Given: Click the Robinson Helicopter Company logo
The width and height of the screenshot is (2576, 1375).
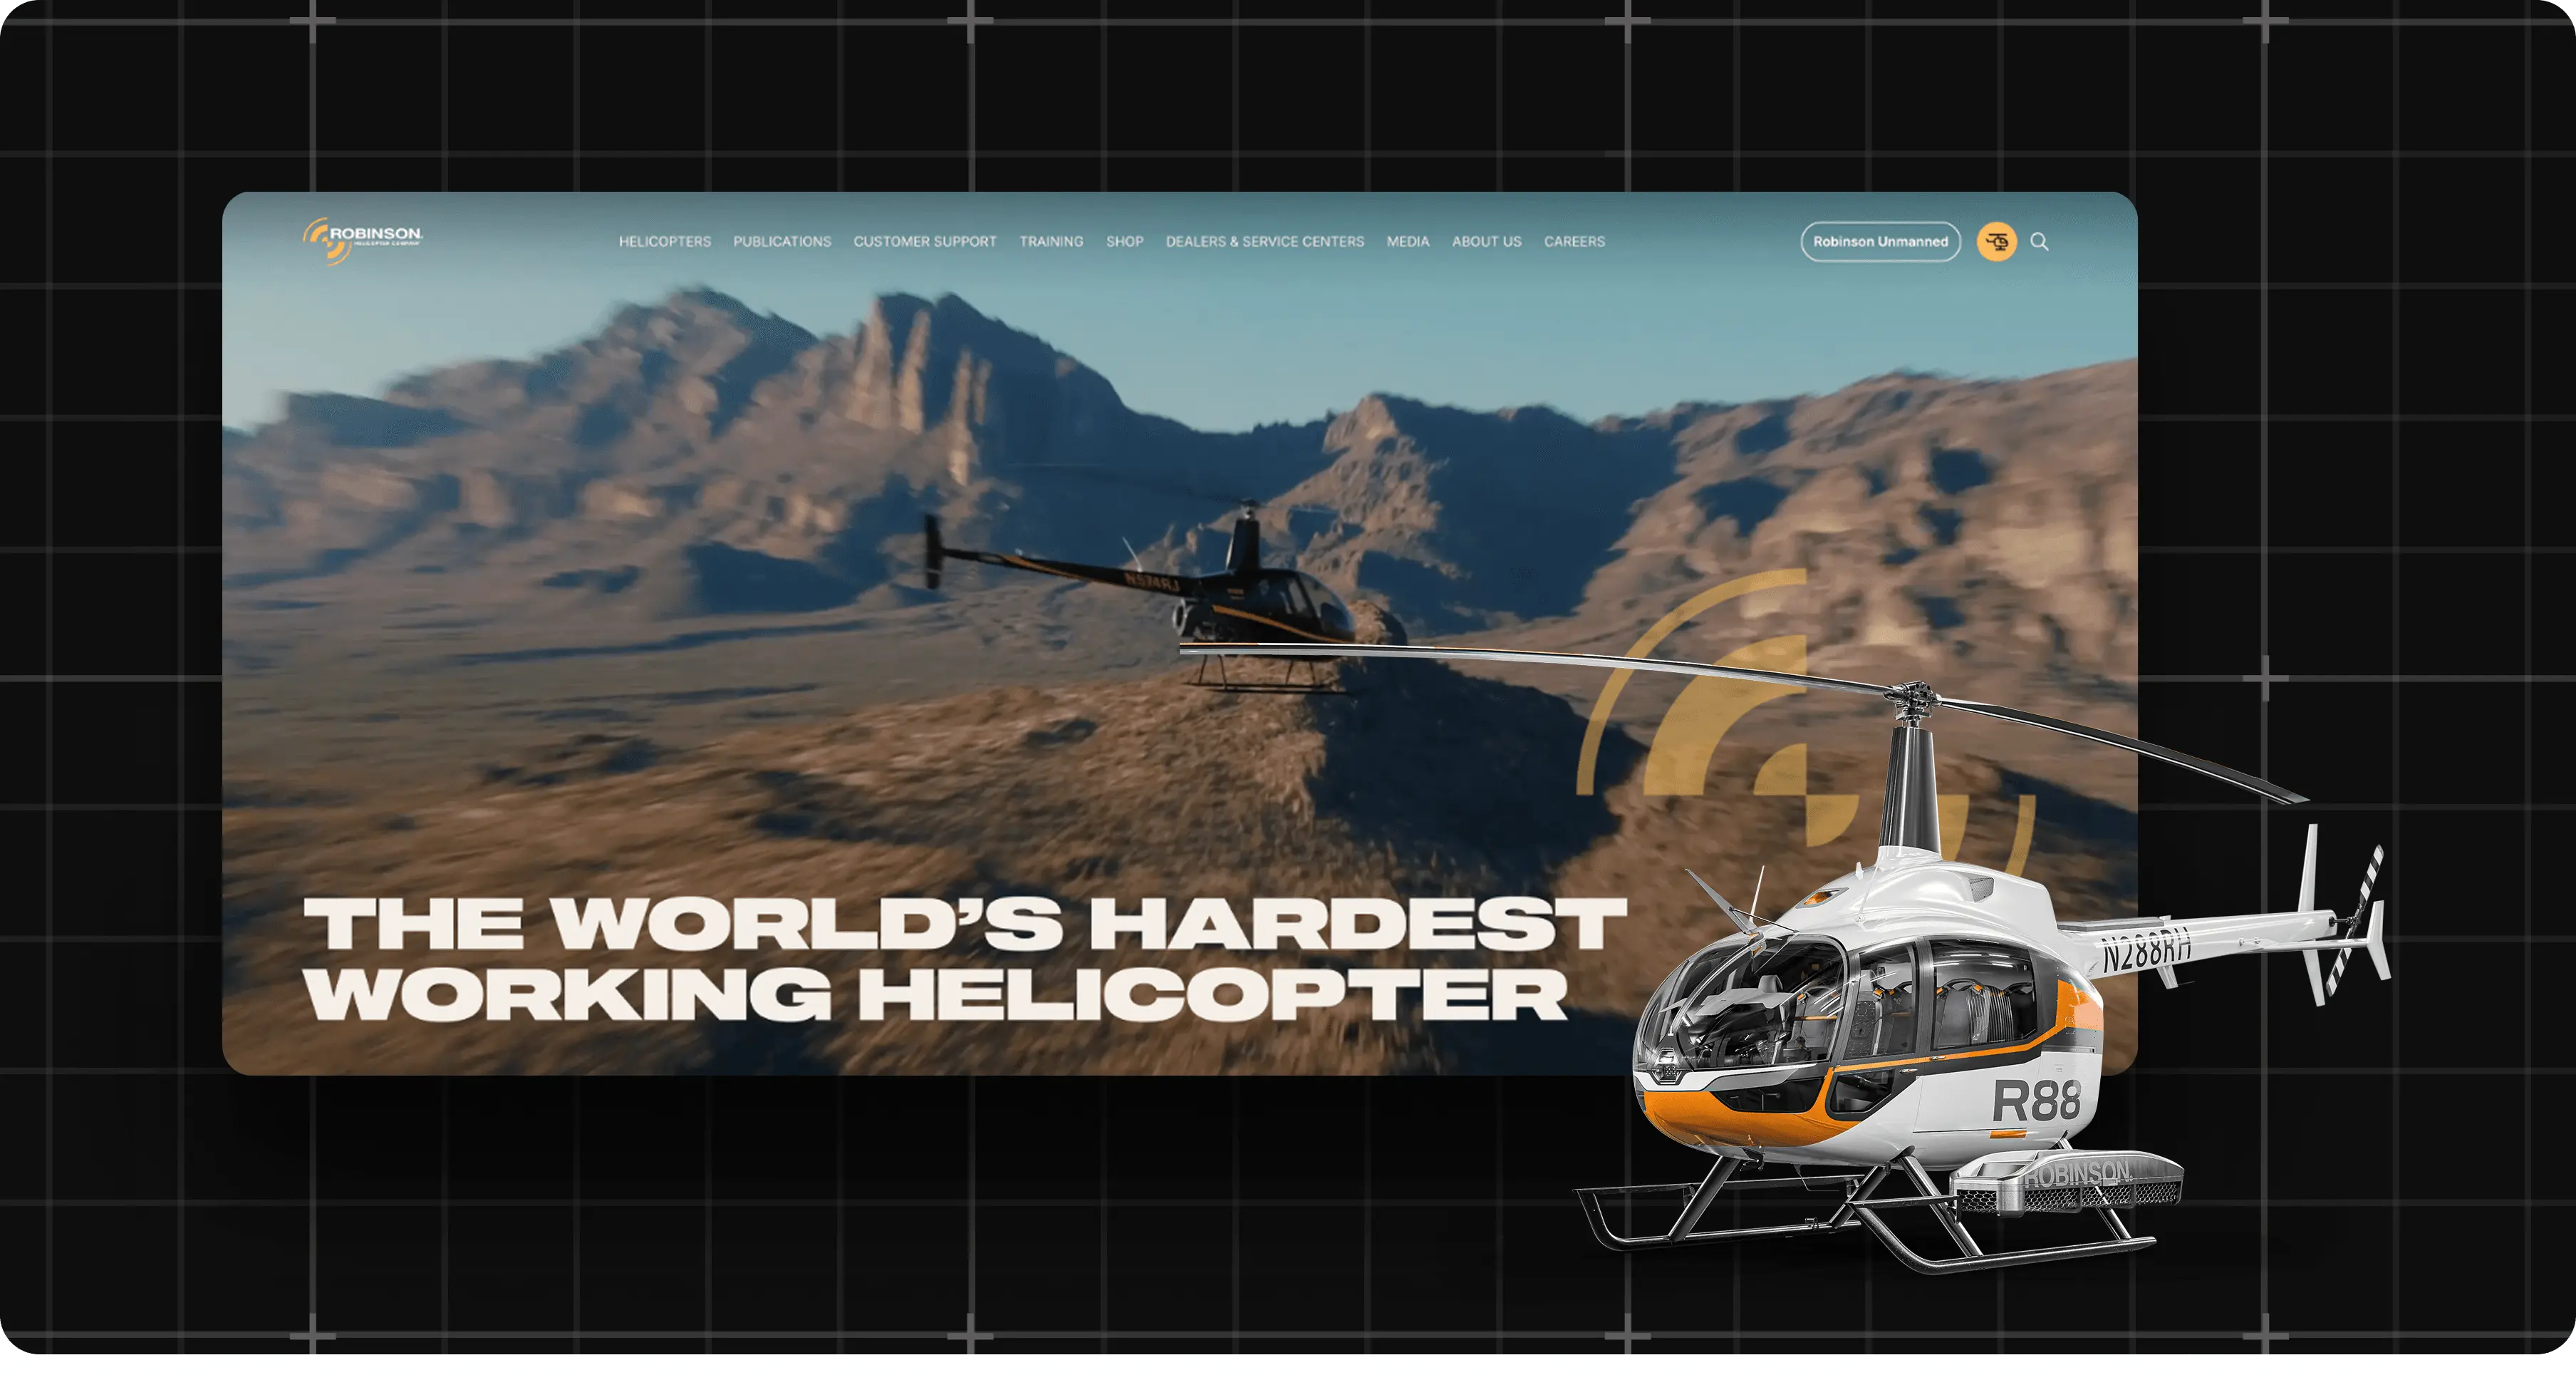Looking at the screenshot, I should 362,240.
